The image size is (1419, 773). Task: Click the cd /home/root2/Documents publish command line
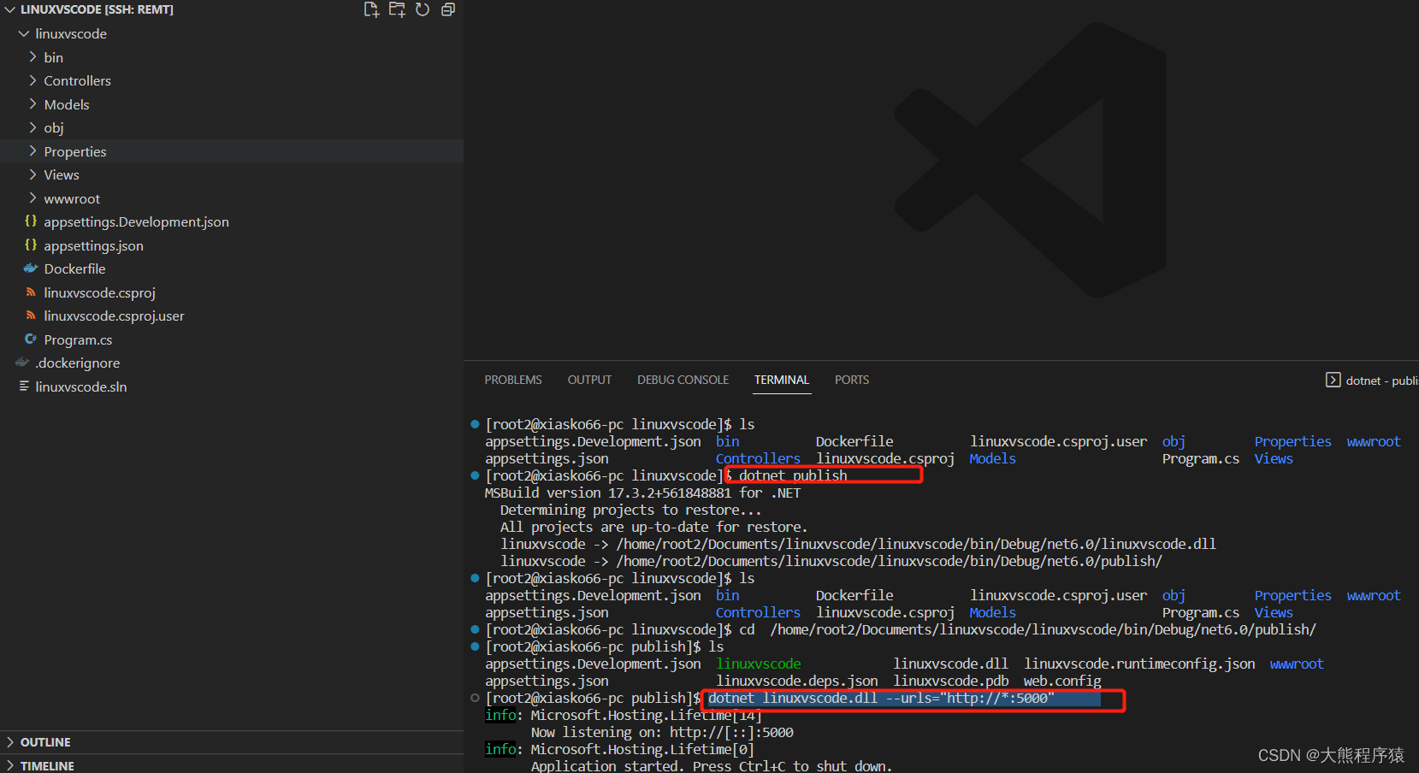pyautogui.click(x=1028, y=629)
